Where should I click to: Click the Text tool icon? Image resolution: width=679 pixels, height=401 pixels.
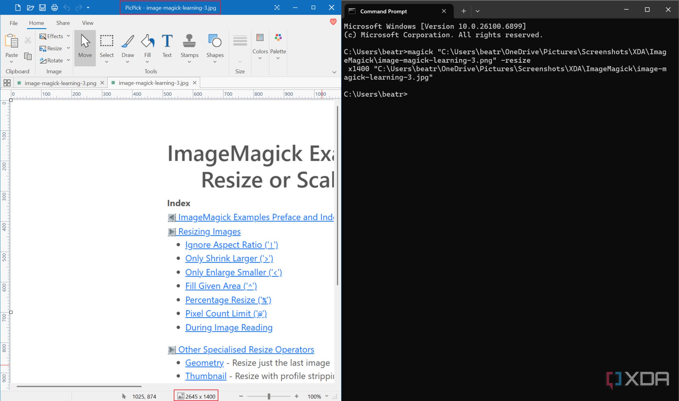[x=167, y=42]
